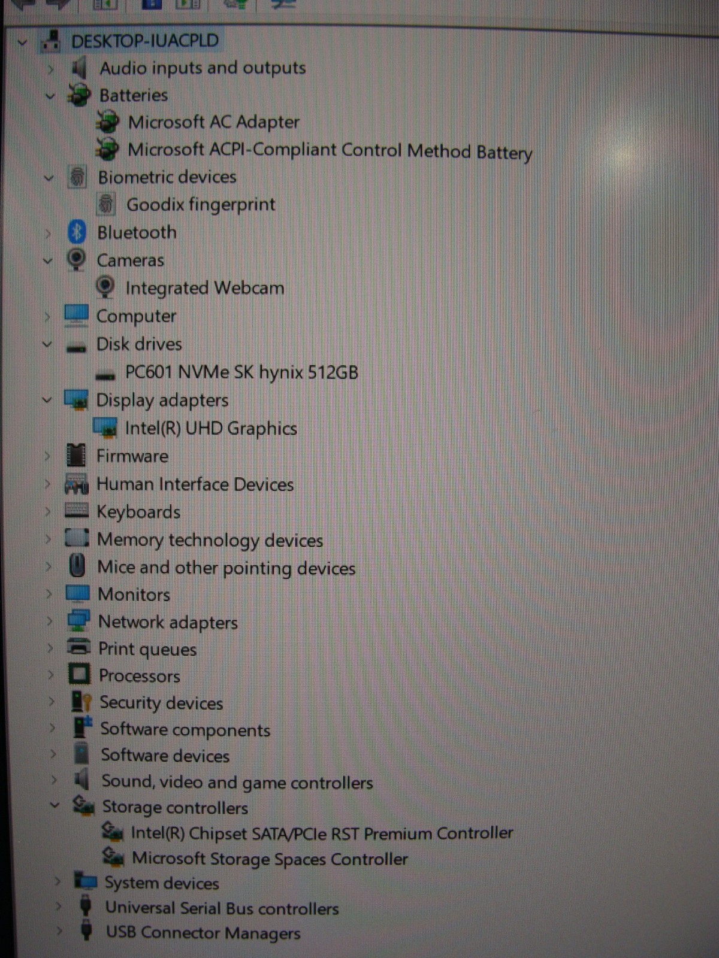719x958 pixels.
Task: Click the DESKTOP-IUACPLD computer icon
Action: [x=52, y=41]
